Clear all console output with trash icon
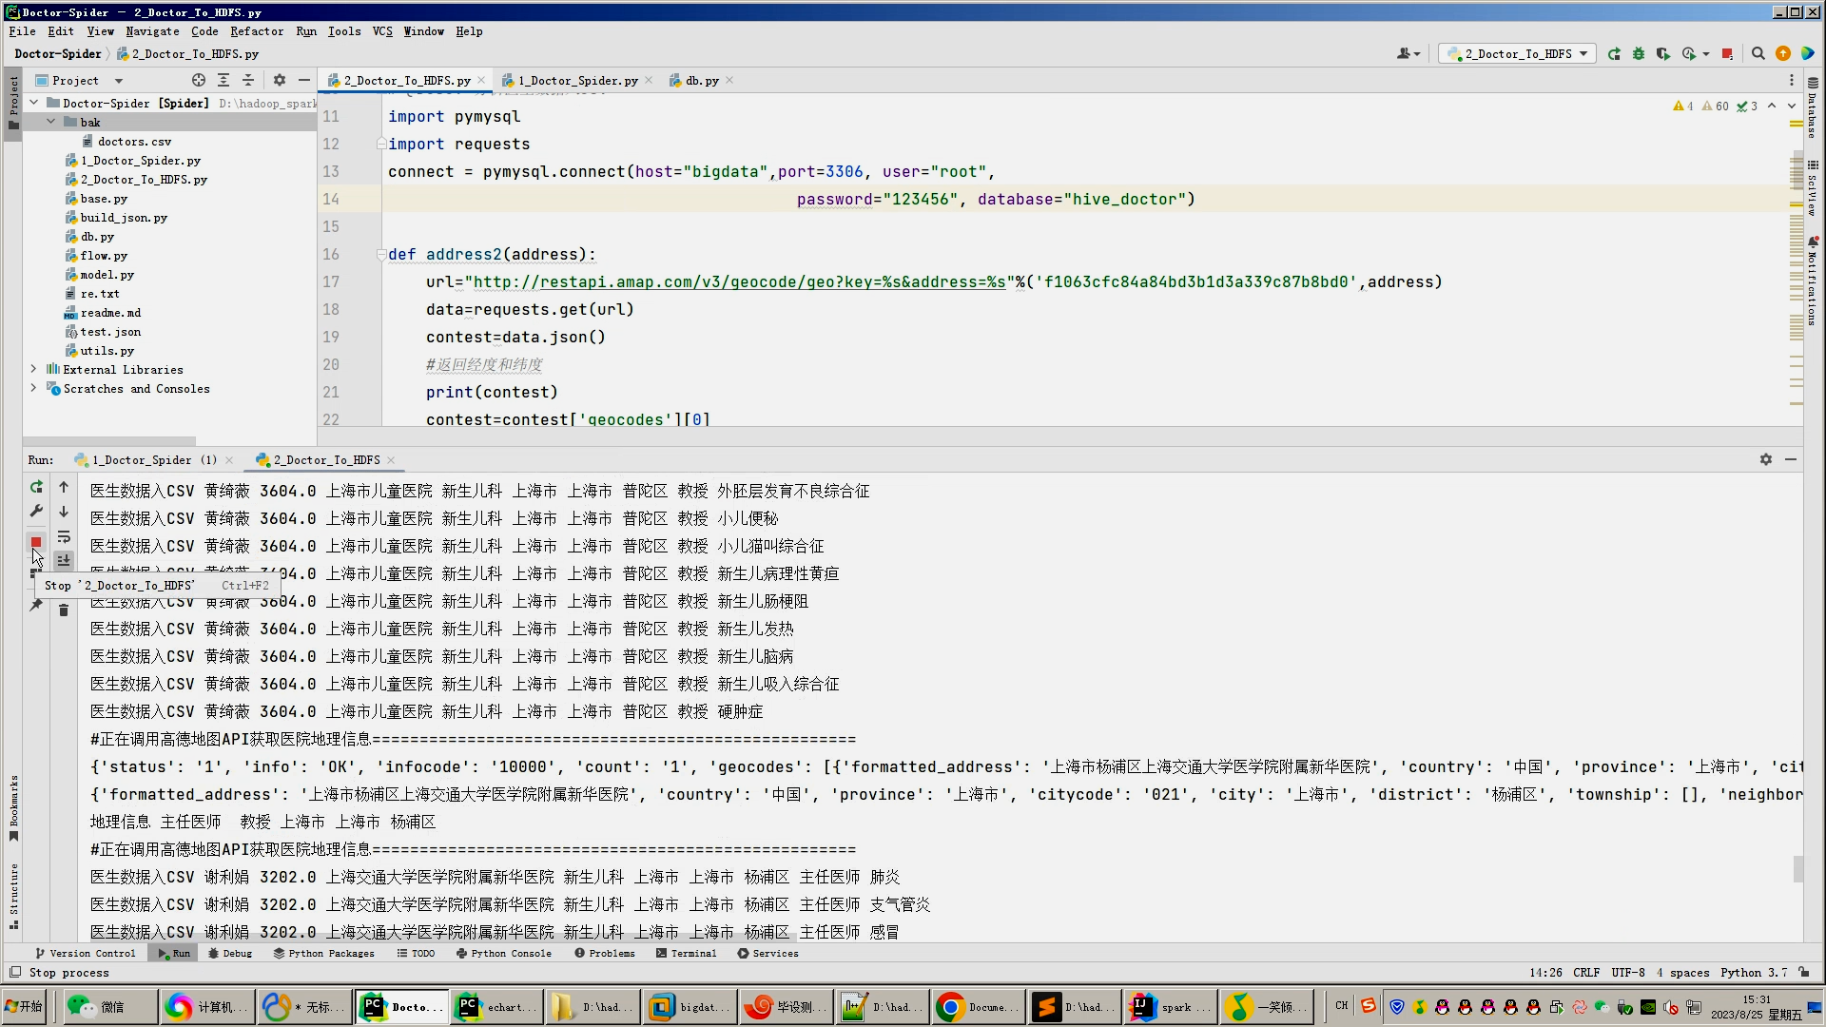The height and width of the screenshot is (1027, 1826). click(x=64, y=610)
